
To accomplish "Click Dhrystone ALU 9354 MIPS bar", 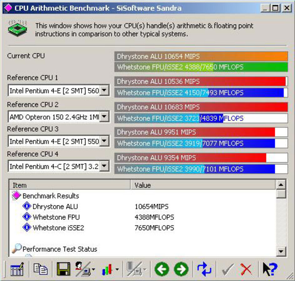I will click(201, 158).
